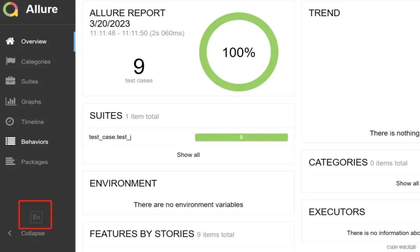Select the Overview home icon

click(x=11, y=41)
